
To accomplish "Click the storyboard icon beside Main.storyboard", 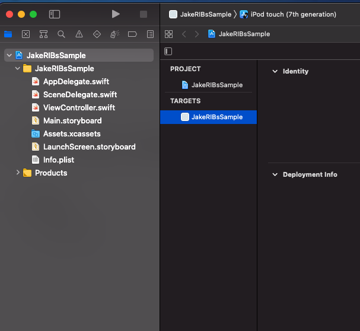I will click(x=36, y=121).
